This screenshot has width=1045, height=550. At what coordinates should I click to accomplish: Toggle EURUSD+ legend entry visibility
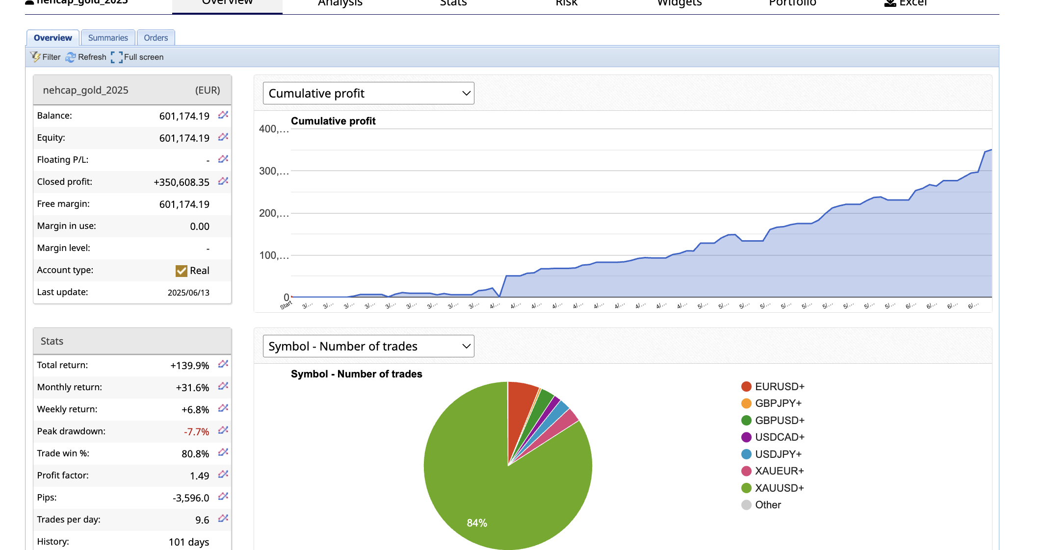(x=779, y=387)
